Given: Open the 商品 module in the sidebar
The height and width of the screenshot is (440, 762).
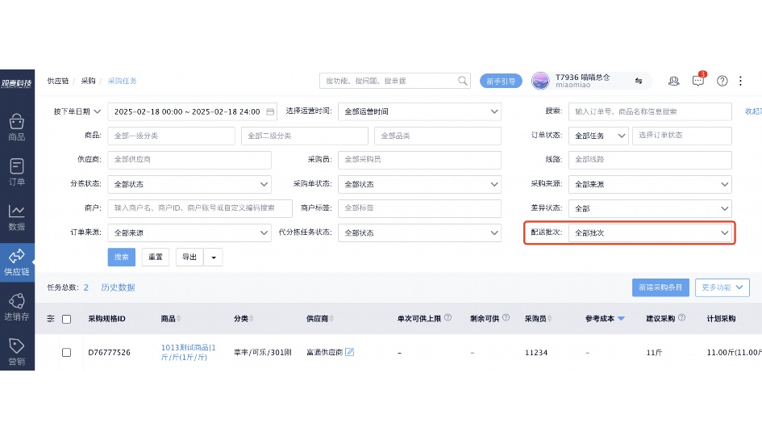Looking at the screenshot, I should pos(17,127).
